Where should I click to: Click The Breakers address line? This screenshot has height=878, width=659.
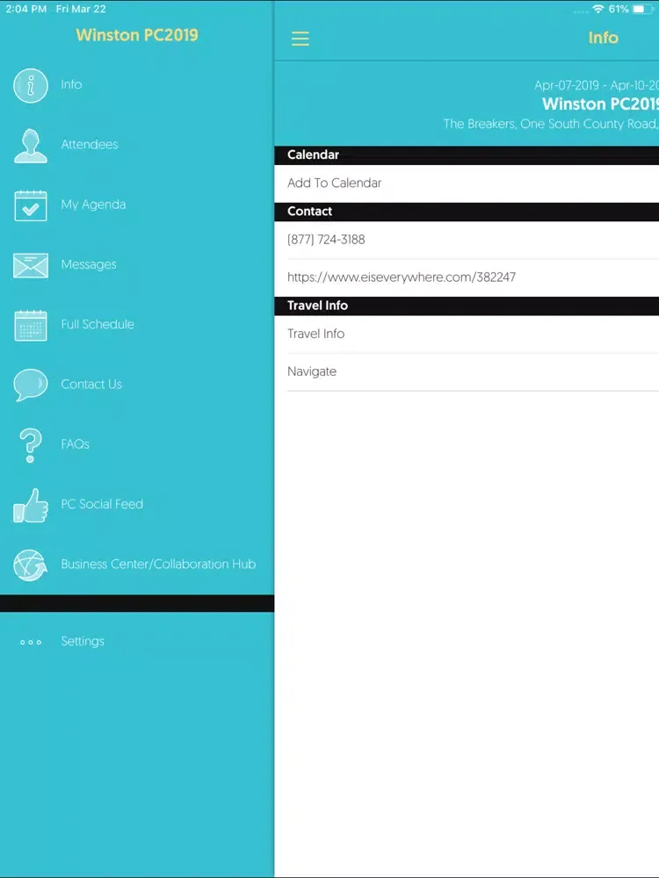click(551, 124)
